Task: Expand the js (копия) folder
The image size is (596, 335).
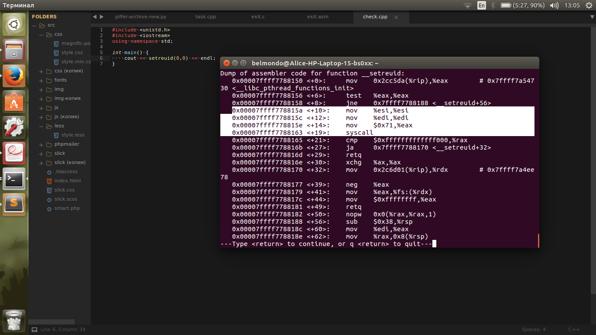Action: pos(41,117)
